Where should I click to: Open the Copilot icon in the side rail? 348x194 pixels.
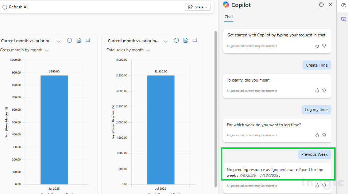[344, 5]
